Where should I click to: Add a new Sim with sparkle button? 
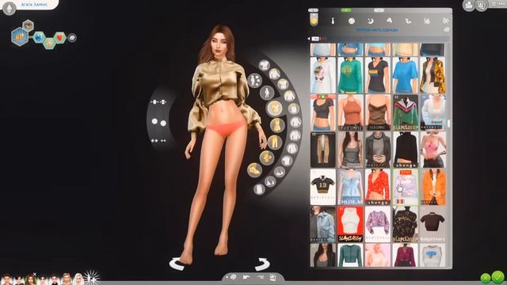coord(92,278)
